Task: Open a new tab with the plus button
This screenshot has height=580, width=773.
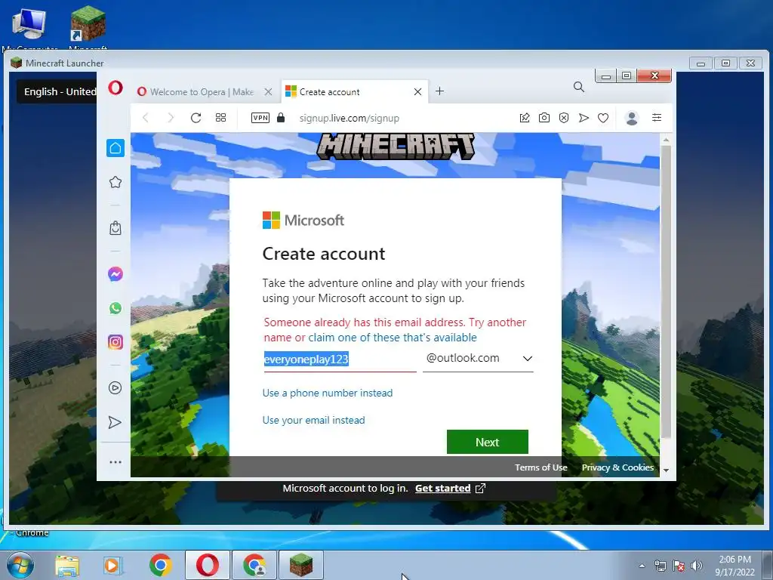Action: point(440,91)
